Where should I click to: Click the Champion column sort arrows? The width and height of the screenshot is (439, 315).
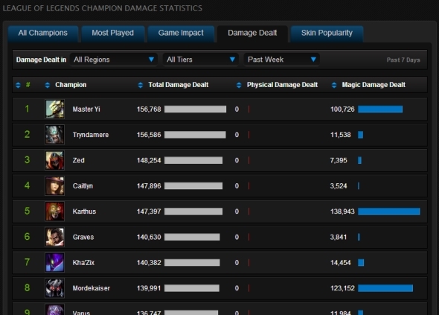tap(48, 85)
